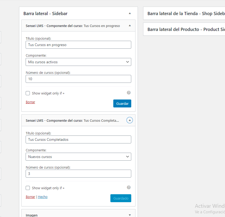Delete the Tus Cursos en progreso widget via Borrar
225x217 pixels.
[30, 102]
